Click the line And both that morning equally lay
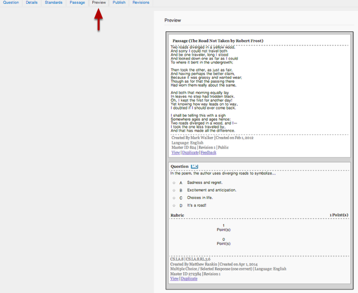The width and height of the screenshot is (358, 293). coord(200,92)
